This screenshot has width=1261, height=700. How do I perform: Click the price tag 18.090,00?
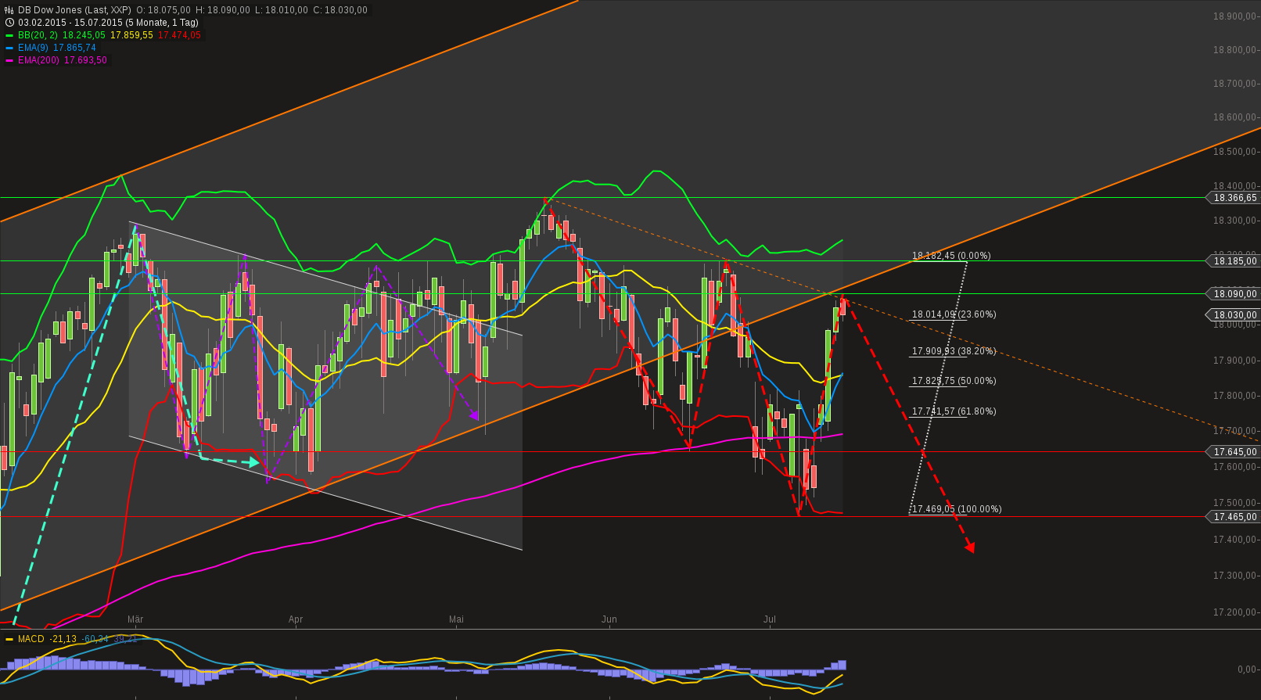1234,294
